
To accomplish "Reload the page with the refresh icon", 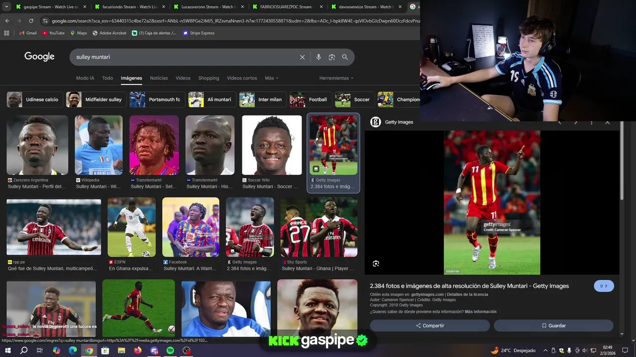I will coord(31,21).
